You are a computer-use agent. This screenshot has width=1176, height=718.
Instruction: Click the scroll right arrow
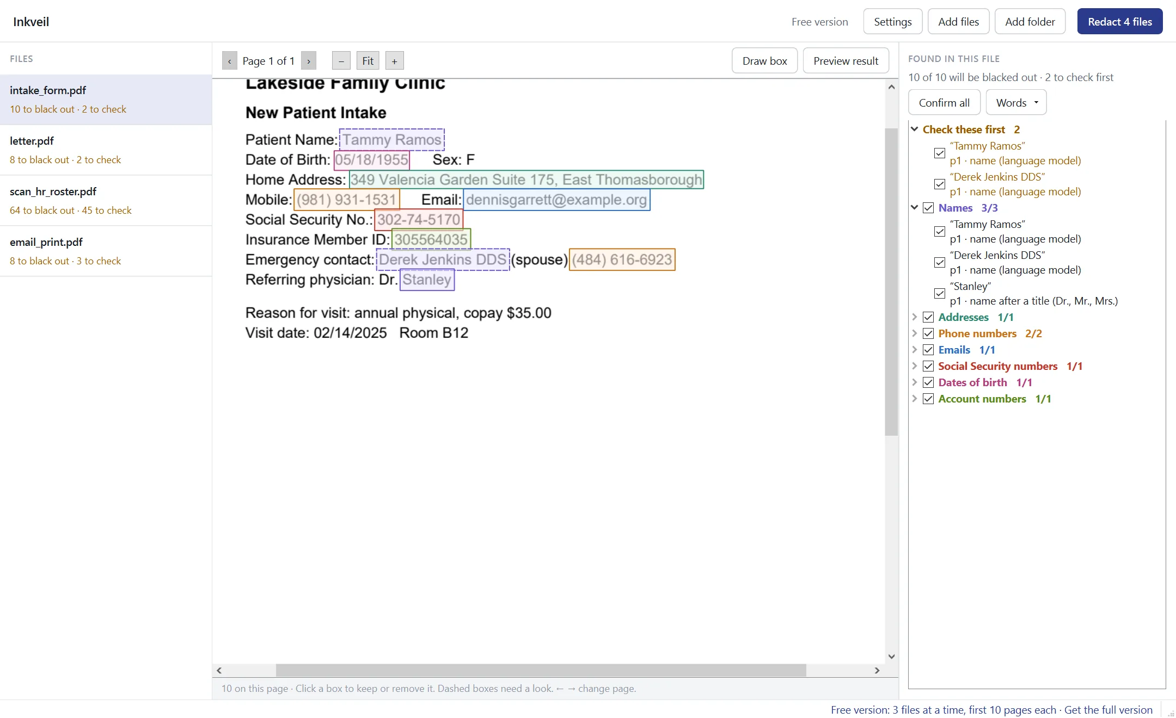click(x=877, y=670)
